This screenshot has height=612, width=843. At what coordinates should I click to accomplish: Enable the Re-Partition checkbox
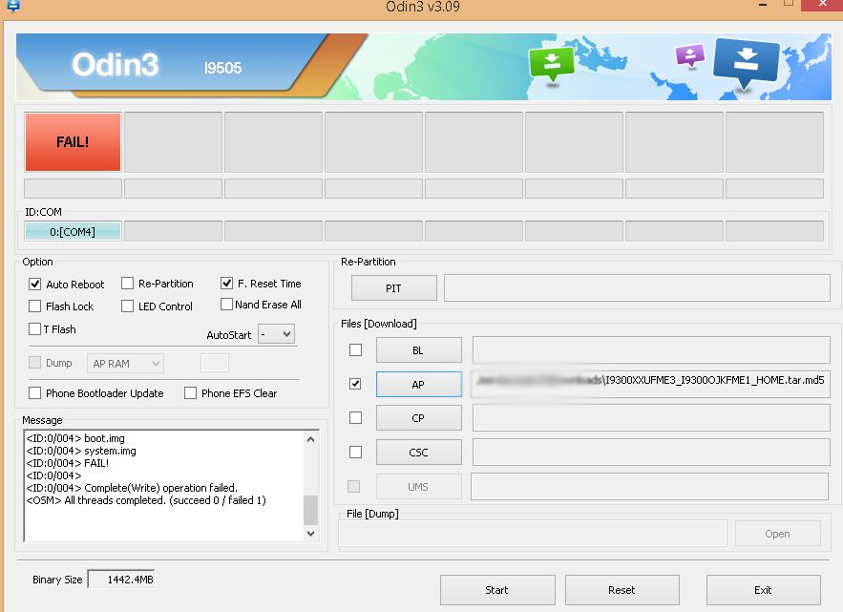tap(127, 284)
